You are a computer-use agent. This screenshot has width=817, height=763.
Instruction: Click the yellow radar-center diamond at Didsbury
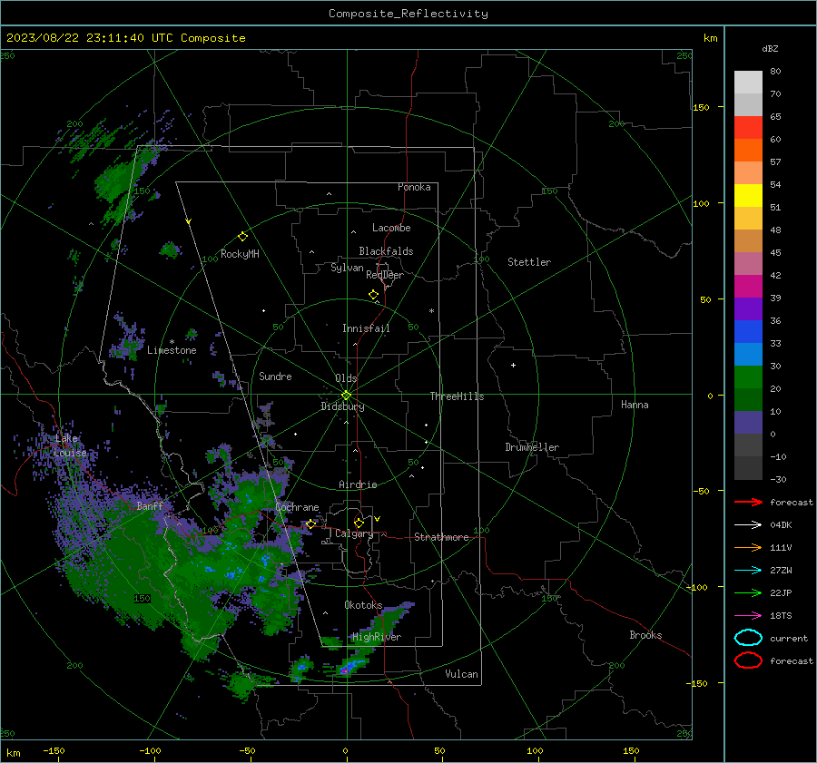click(346, 396)
